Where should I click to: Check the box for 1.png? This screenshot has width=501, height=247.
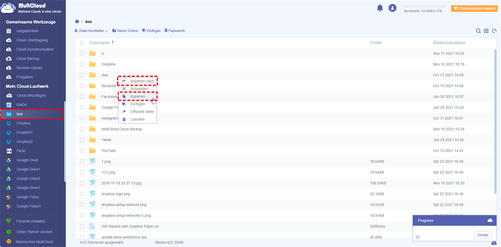tap(82, 162)
